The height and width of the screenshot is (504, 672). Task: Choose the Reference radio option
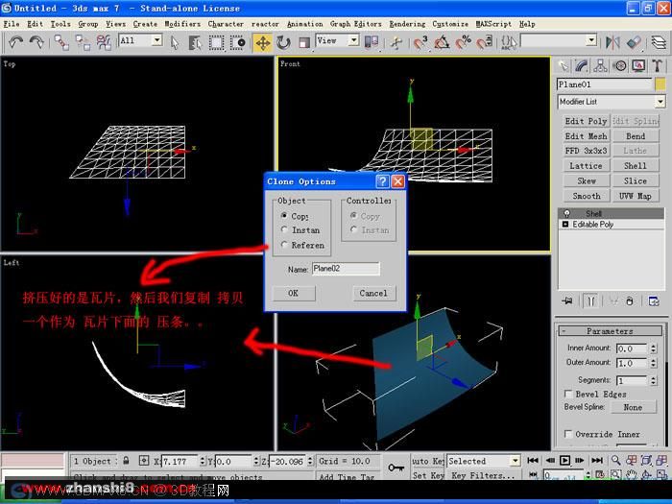tap(284, 245)
